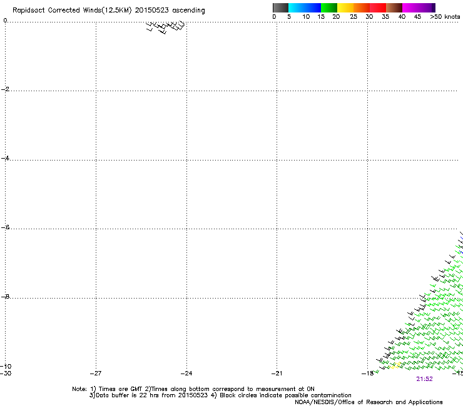The image size is (463, 406).
Task: Click the gray 0-5 knots color swatch
Action: [280, 7]
